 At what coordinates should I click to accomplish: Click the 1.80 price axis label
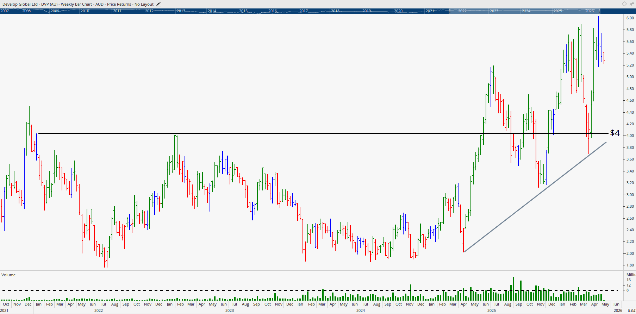coord(630,265)
